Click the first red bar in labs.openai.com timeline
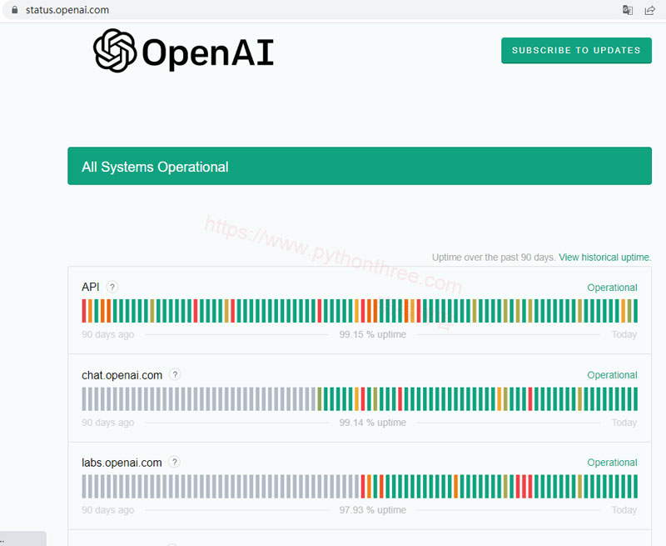The height and width of the screenshot is (546, 666). click(363, 487)
